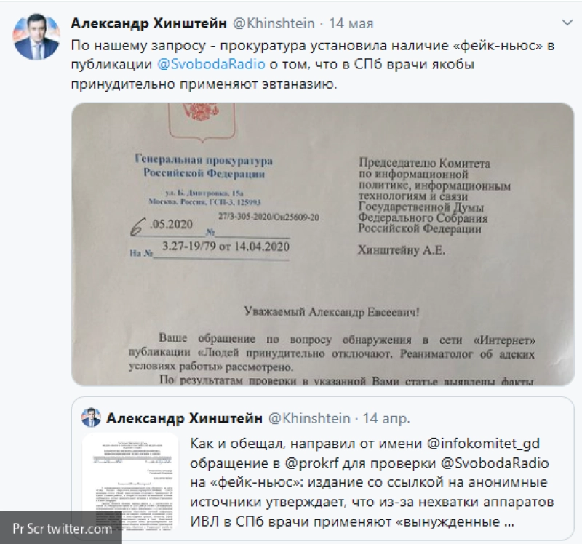Image resolution: width=582 pixels, height=544 pixels.
Task: Enlarge the prosecutor letter photo
Action: [322, 244]
